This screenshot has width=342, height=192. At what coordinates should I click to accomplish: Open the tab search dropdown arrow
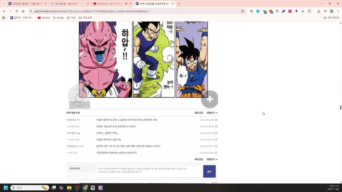click(x=3, y=3)
